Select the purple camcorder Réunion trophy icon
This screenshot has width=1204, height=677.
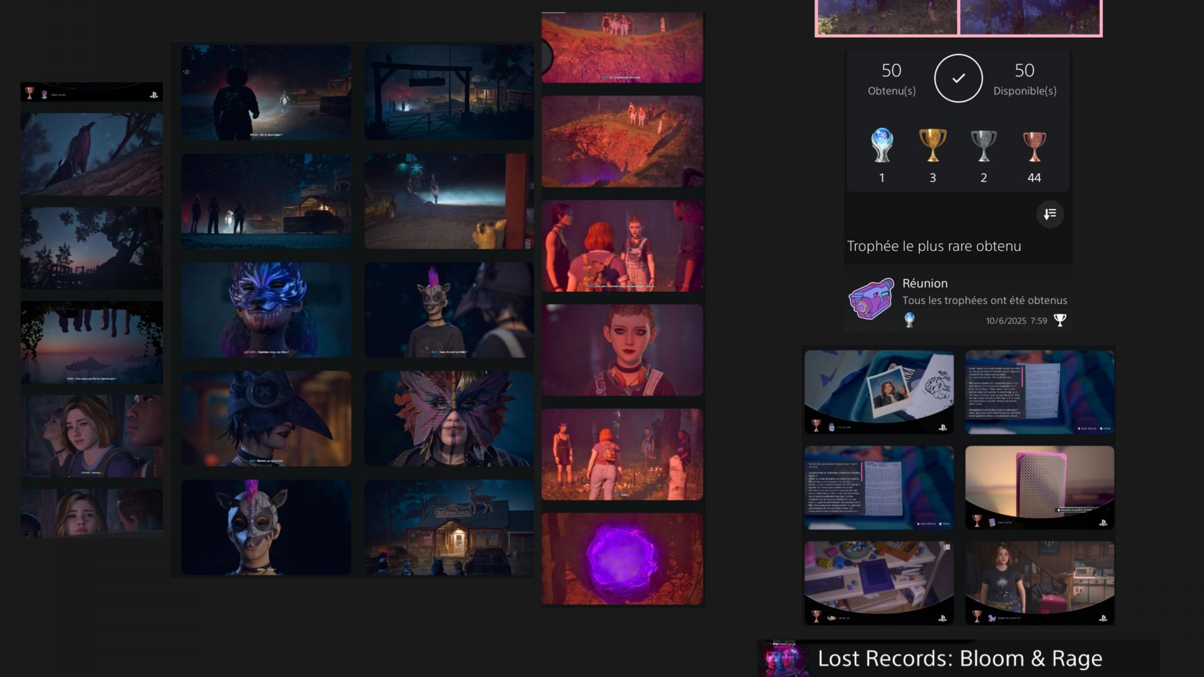871,298
